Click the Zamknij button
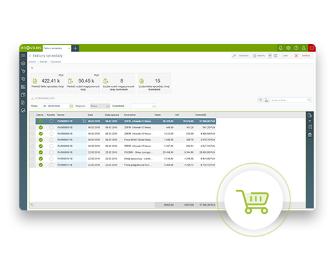Image resolution: width=333 pixels, height=255 pixels. pyautogui.click(x=303, y=56)
